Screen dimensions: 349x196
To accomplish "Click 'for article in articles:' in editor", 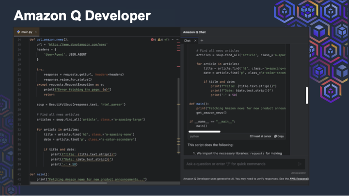I will pyautogui.click(x=58, y=130).
